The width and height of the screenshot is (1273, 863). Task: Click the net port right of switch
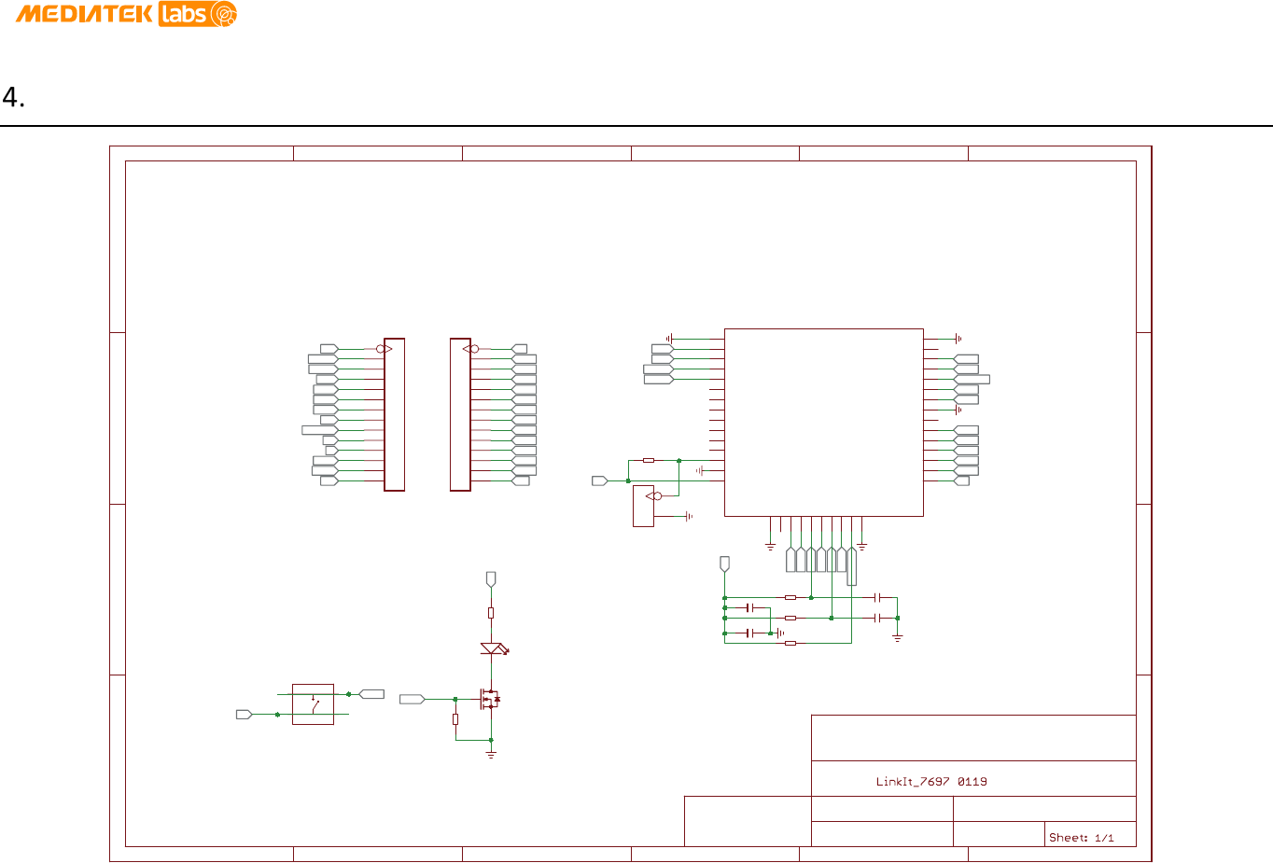(371, 694)
